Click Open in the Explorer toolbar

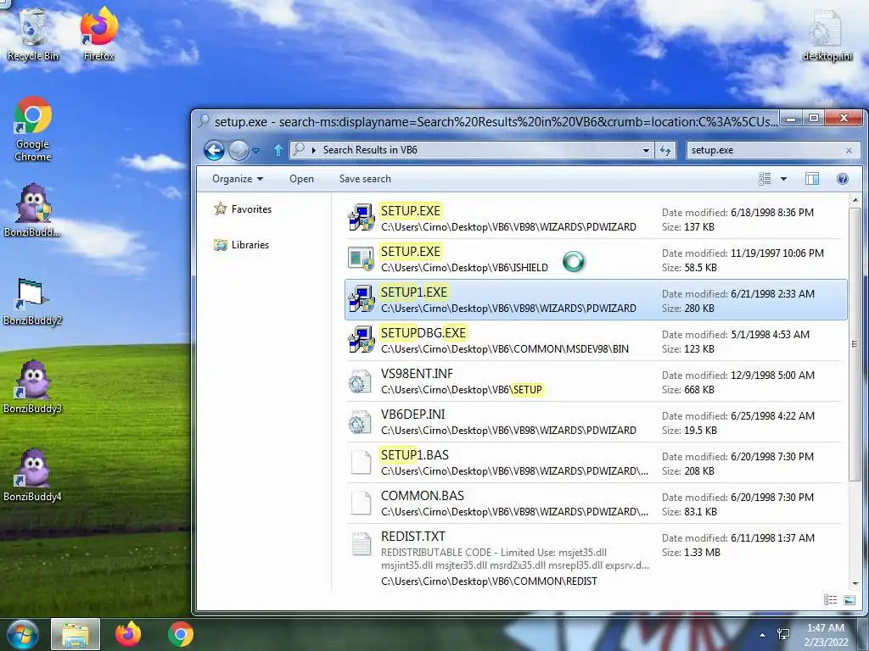[x=301, y=179]
